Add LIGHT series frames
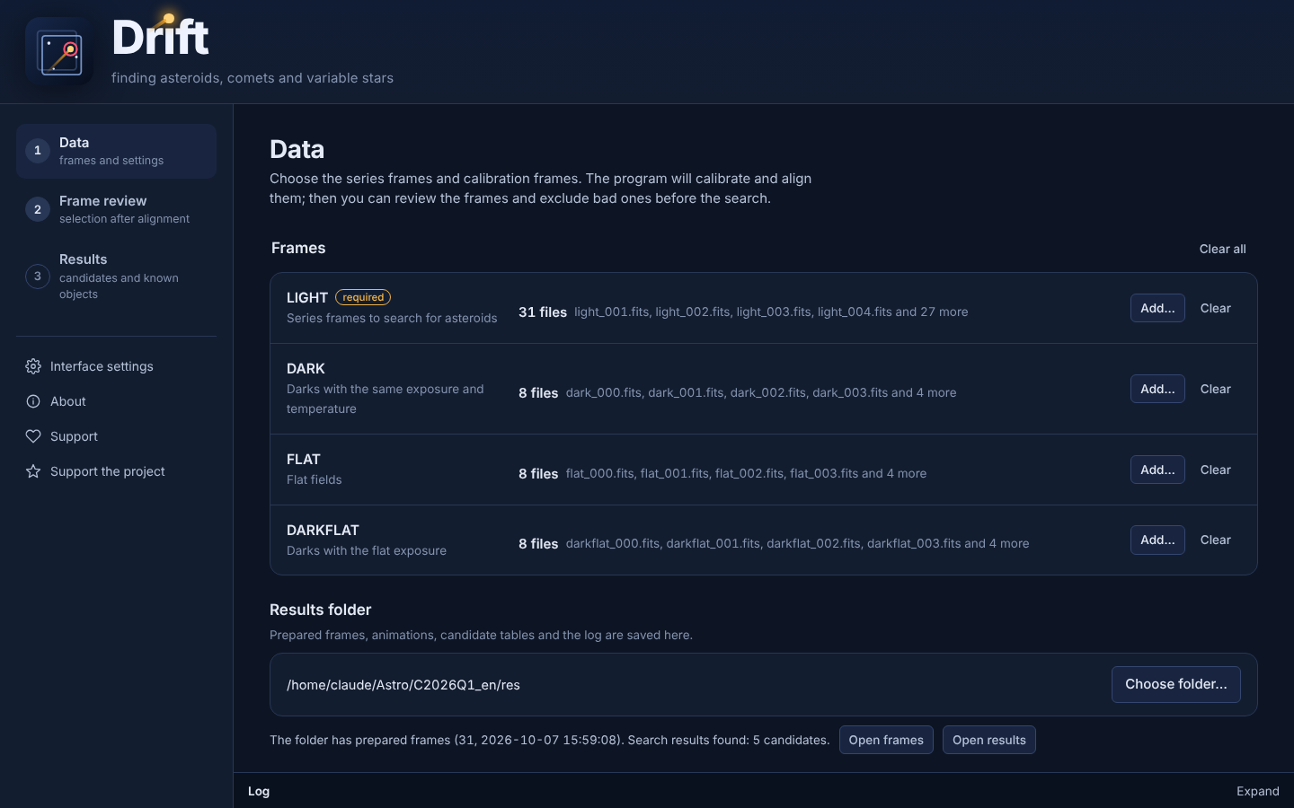The image size is (1294, 808). point(1157,308)
